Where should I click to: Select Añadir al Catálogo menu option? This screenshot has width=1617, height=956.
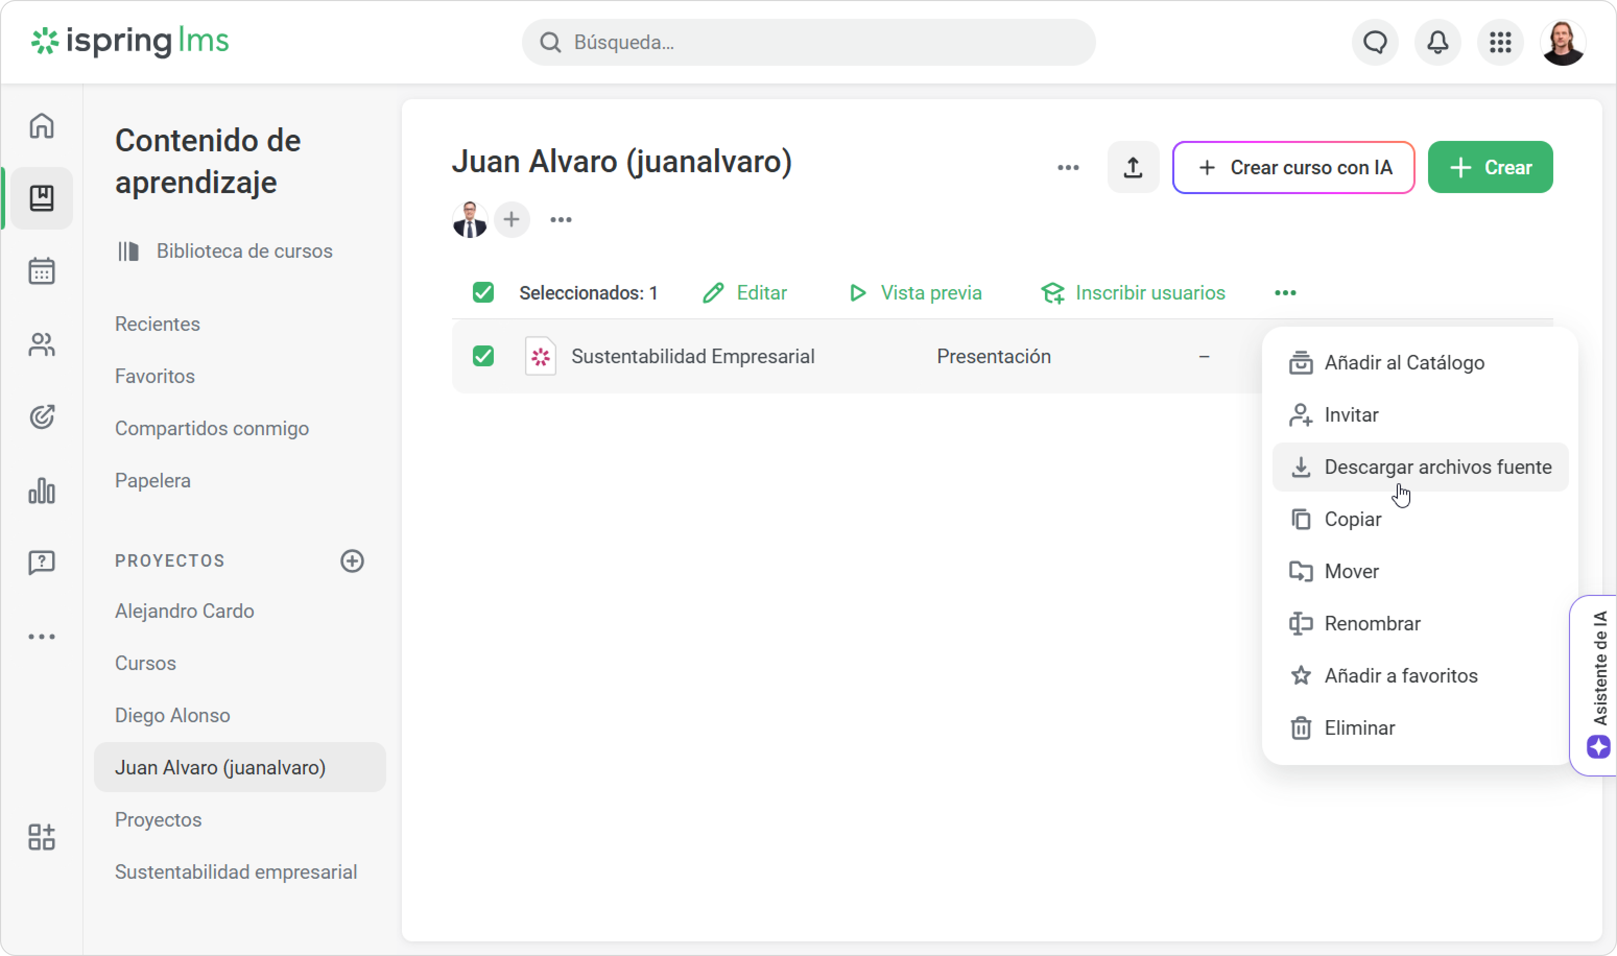pyautogui.click(x=1420, y=363)
